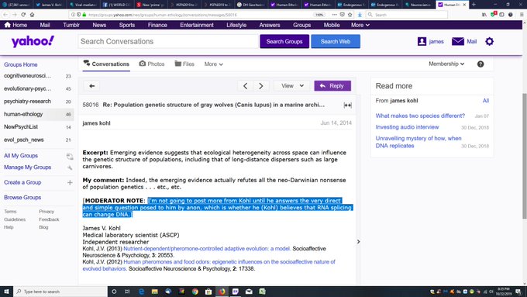Go to next message with right chevron

261,86
